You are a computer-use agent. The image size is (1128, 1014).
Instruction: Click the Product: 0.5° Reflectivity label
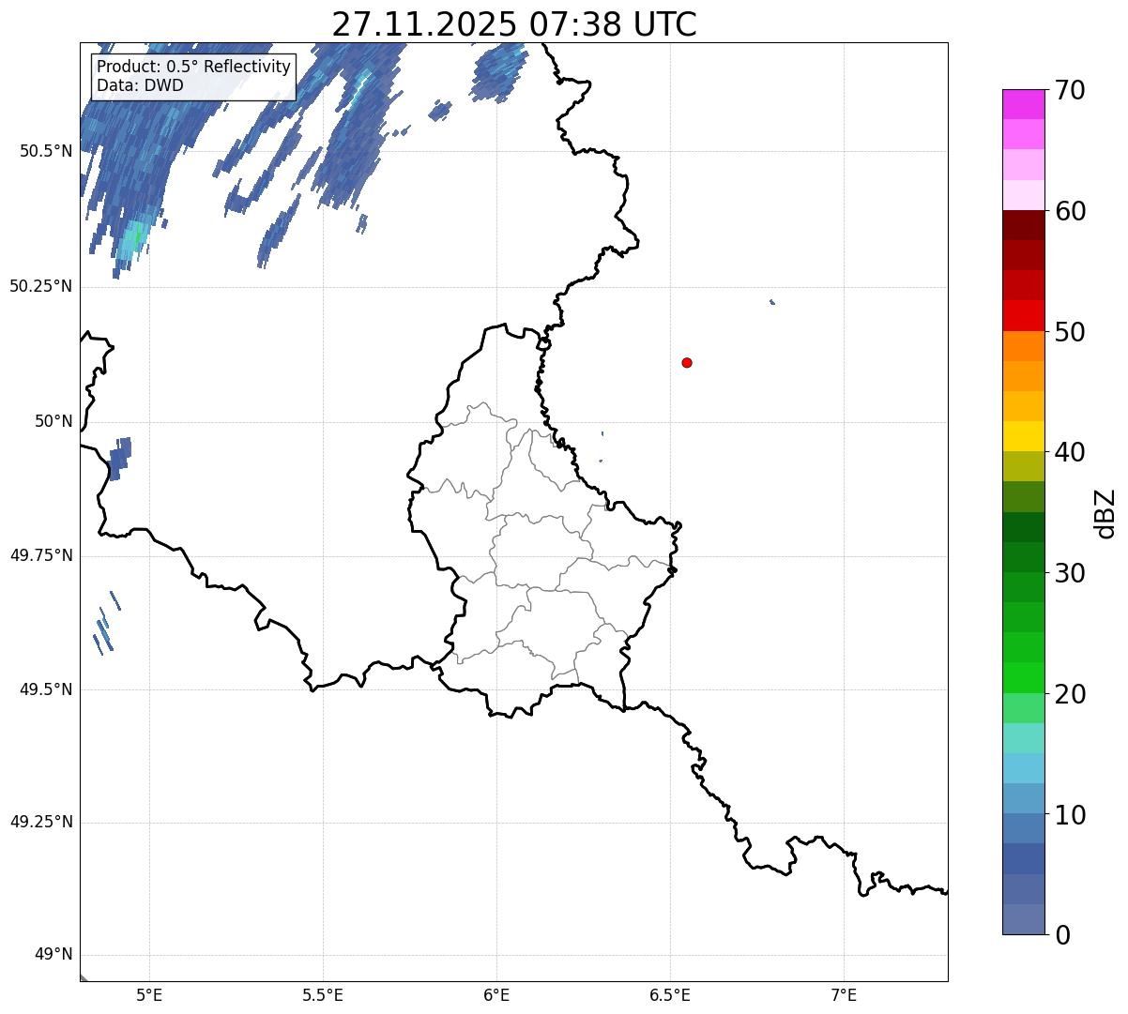pos(193,68)
